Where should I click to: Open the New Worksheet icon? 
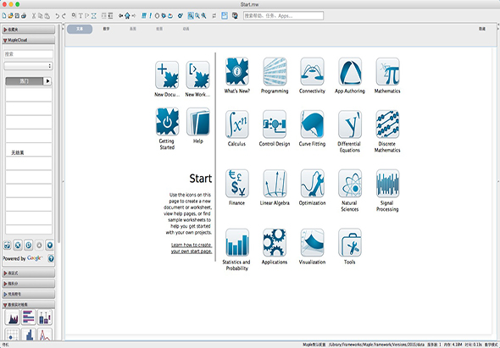click(x=197, y=75)
